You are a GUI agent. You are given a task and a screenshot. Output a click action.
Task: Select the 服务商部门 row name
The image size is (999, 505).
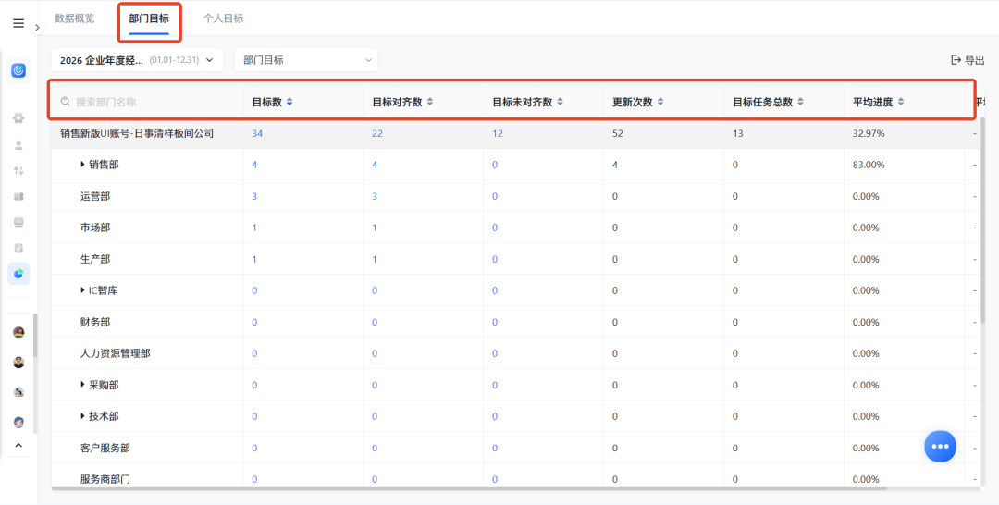(105, 479)
